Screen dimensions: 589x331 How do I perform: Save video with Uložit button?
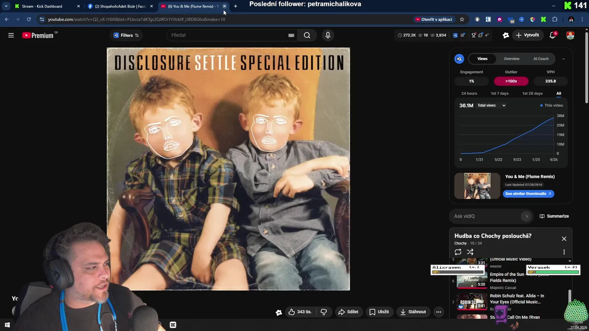[379, 312]
